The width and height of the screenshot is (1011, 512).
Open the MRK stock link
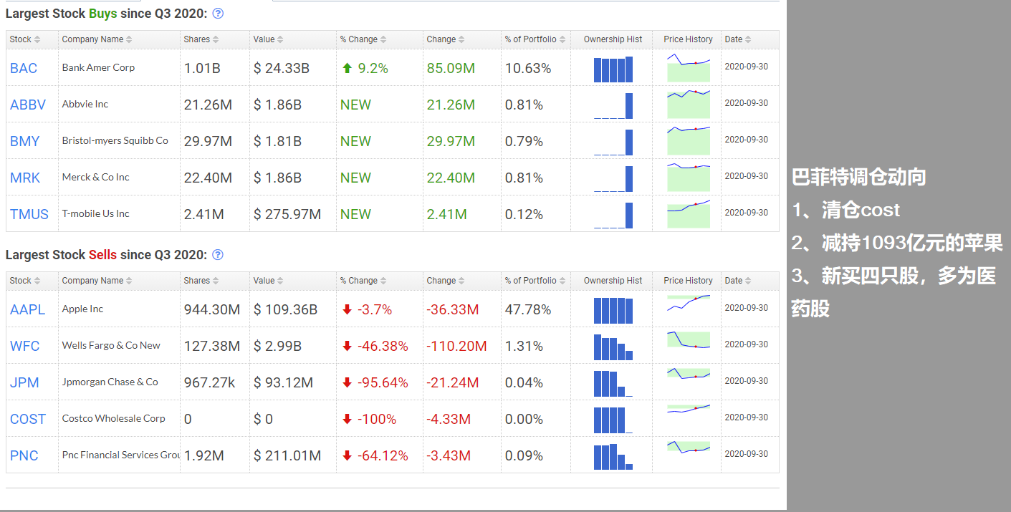click(25, 178)
